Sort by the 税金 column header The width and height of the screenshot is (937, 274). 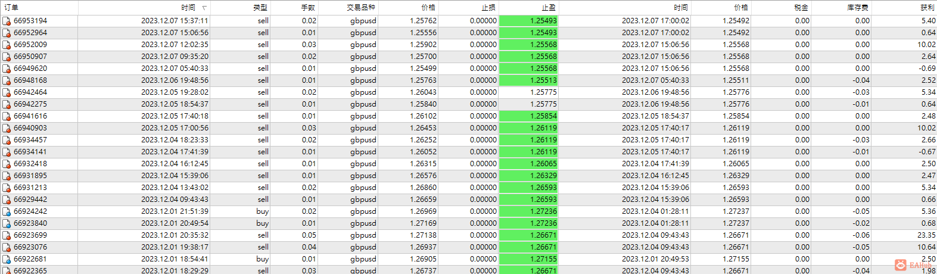pyautogui.click(x=781, y=8)
